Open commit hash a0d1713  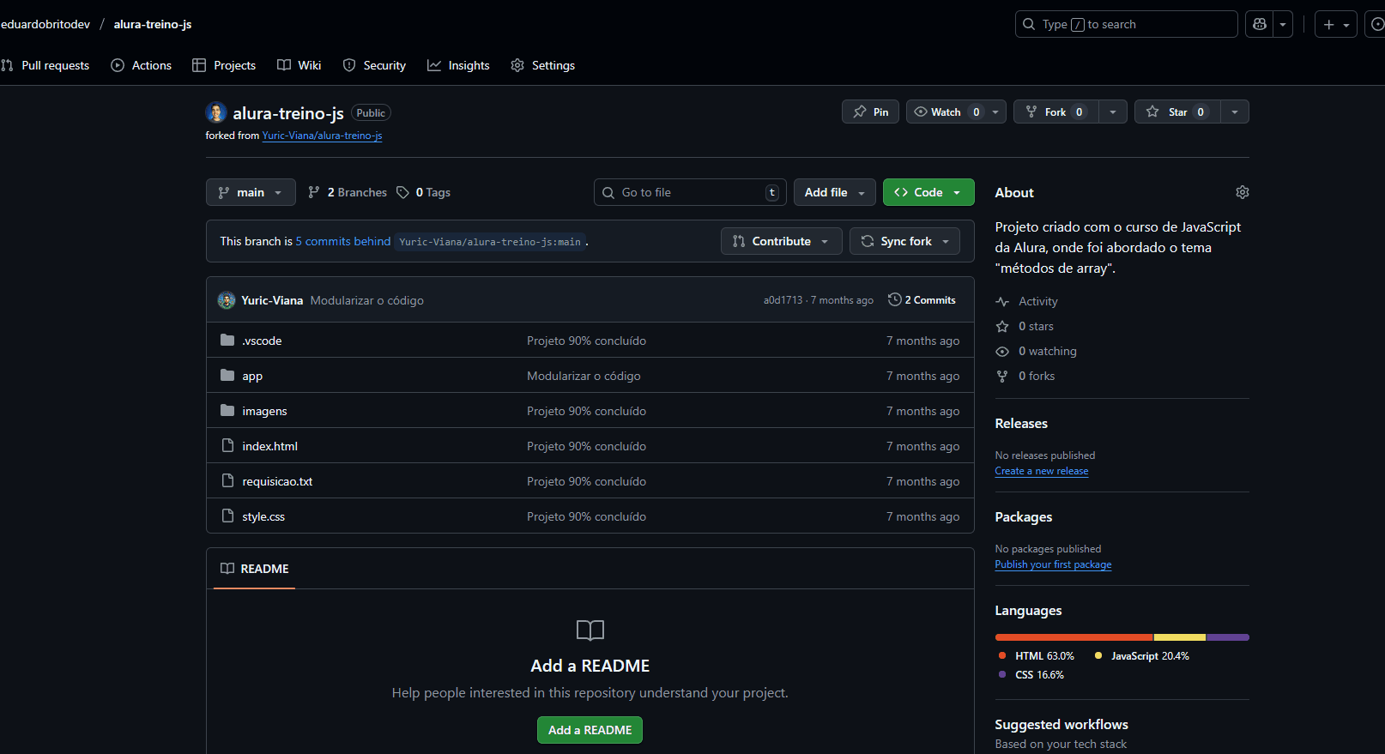(x=783, y=300)
